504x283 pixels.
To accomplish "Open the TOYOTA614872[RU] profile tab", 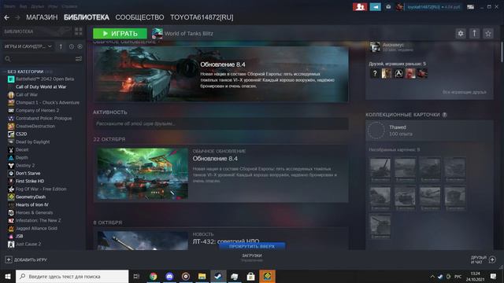I will (x=202, y=17).
